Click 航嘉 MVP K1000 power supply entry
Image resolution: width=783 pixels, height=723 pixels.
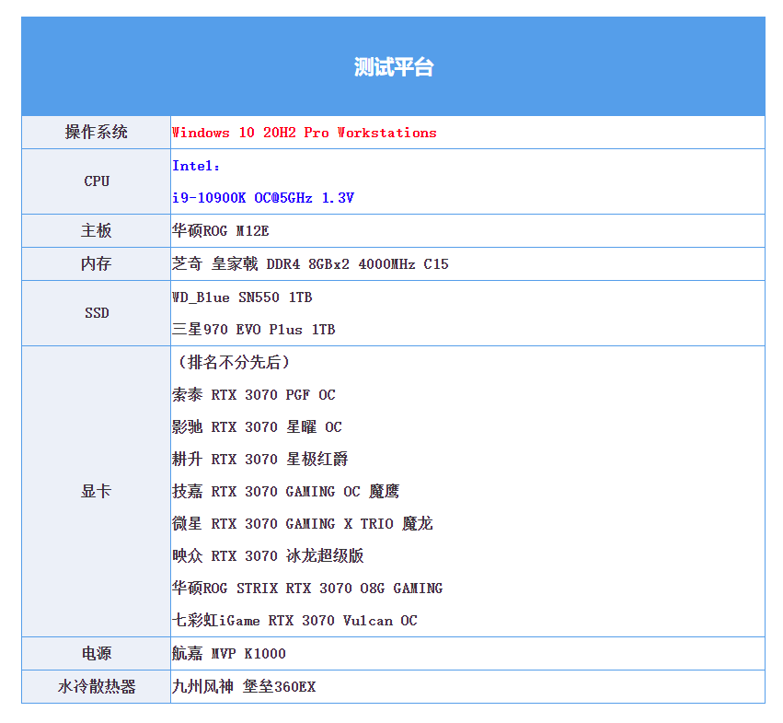coord(229,654)
